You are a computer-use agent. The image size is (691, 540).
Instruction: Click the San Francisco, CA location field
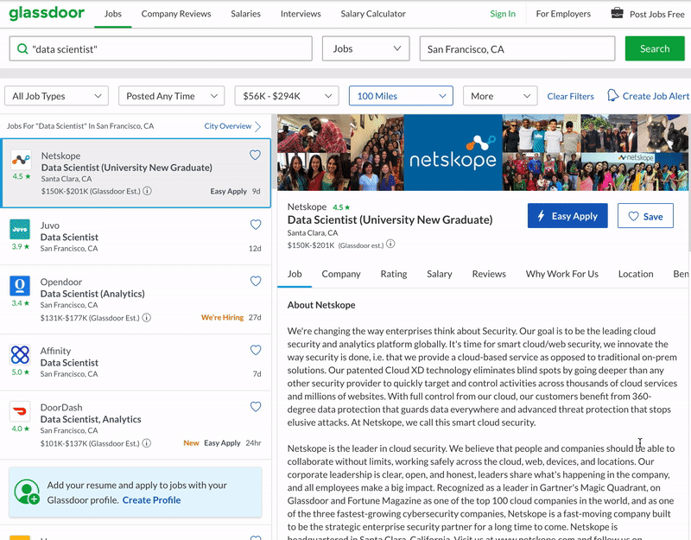click(x=517, y=48)
